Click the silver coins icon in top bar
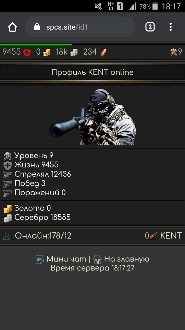 74,52
